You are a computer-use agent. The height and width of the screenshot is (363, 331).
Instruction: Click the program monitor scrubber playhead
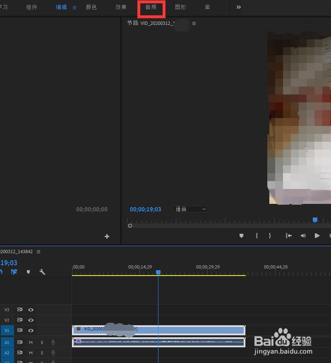click(315, 220)
